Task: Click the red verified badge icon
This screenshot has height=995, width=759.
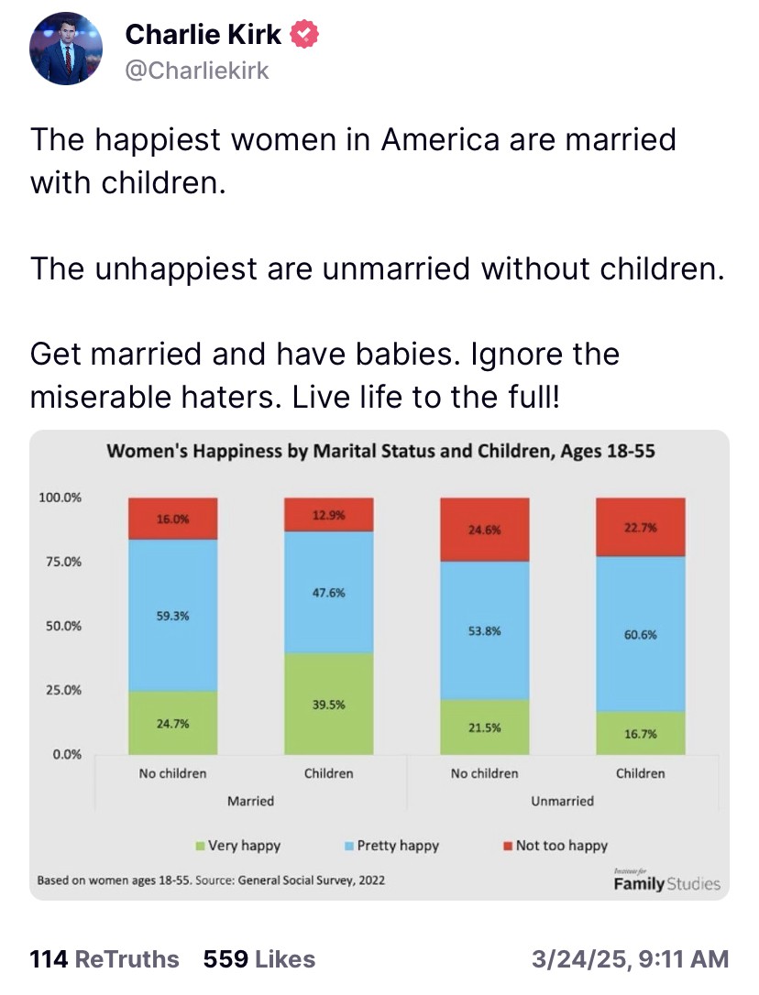Action: click(x=305, y=36)
